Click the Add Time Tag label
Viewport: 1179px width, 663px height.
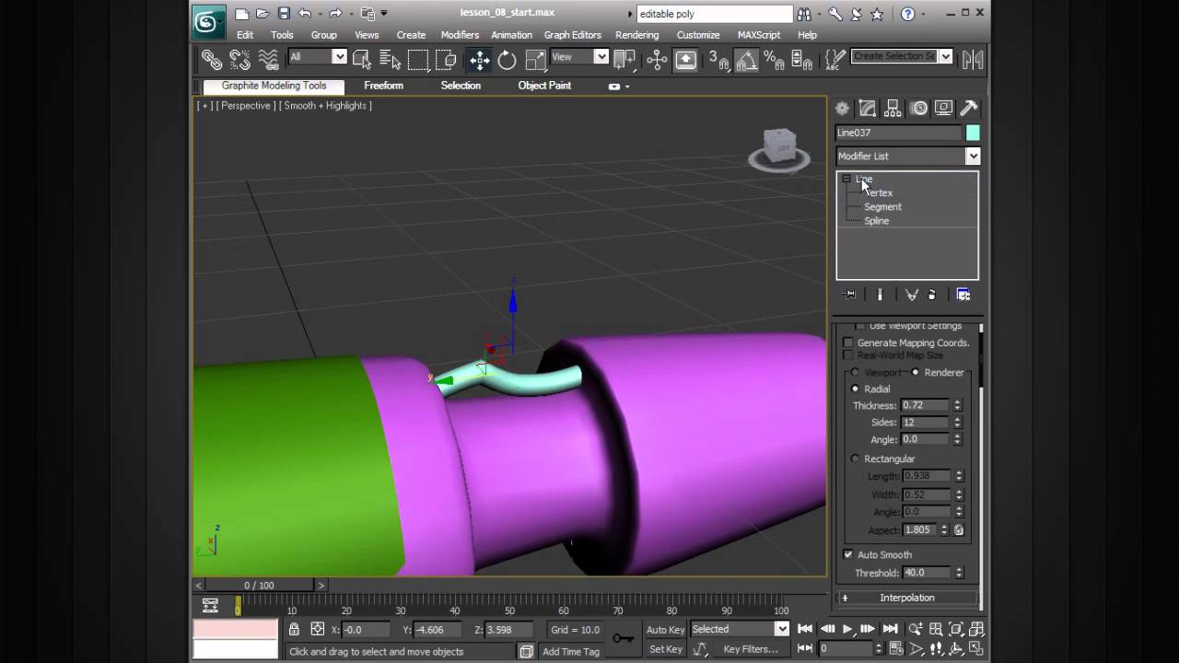[571, 651]
